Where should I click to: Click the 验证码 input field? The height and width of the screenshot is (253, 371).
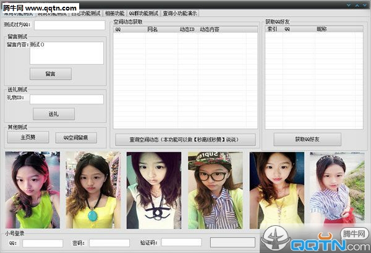(181, 243)
